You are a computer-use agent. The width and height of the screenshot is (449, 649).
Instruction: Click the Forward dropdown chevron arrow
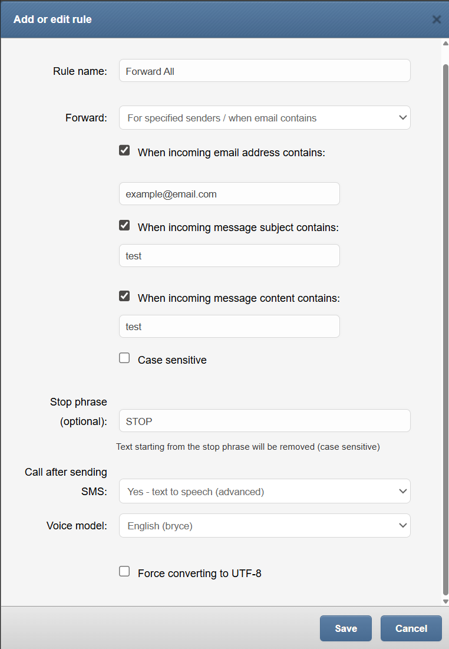click(402, 118)
